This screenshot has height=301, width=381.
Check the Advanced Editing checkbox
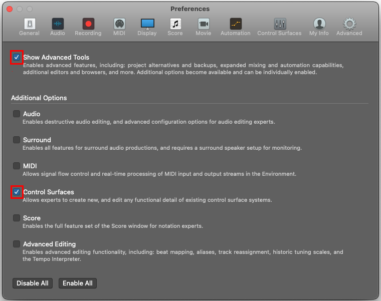[17, 244]
